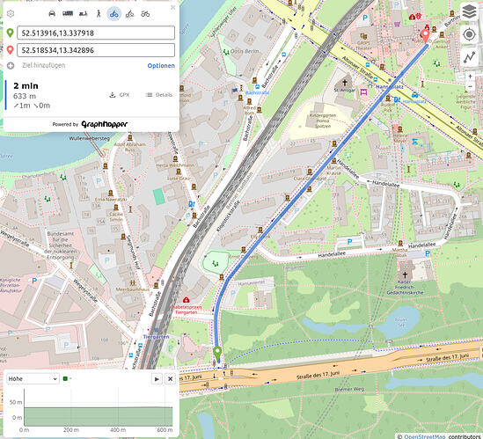
Task: Open the routing settings gear
Action: tap(11, 13)
